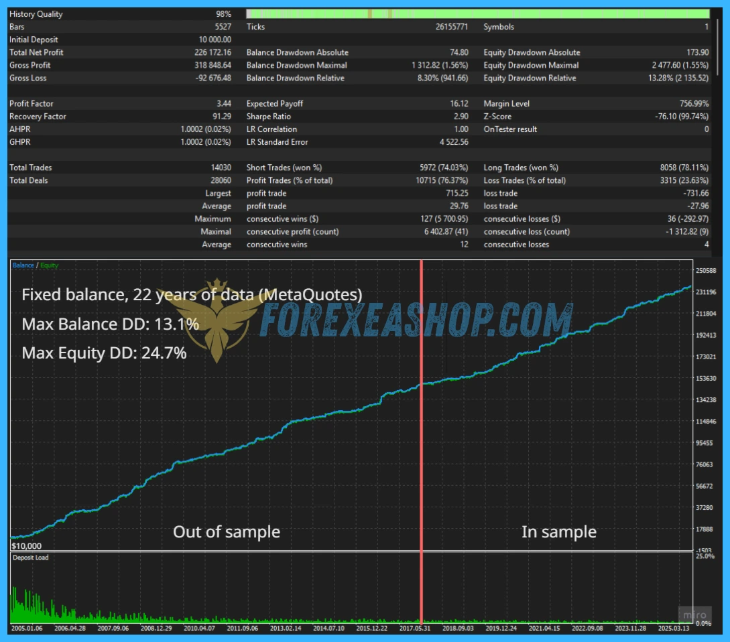
Task: Select the Profit Factor value 3.44
Action: click(x=223, y=104)
